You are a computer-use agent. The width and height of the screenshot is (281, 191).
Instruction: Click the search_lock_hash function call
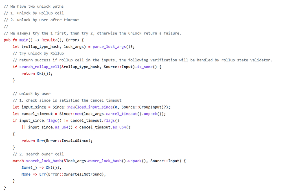[44, 161]
